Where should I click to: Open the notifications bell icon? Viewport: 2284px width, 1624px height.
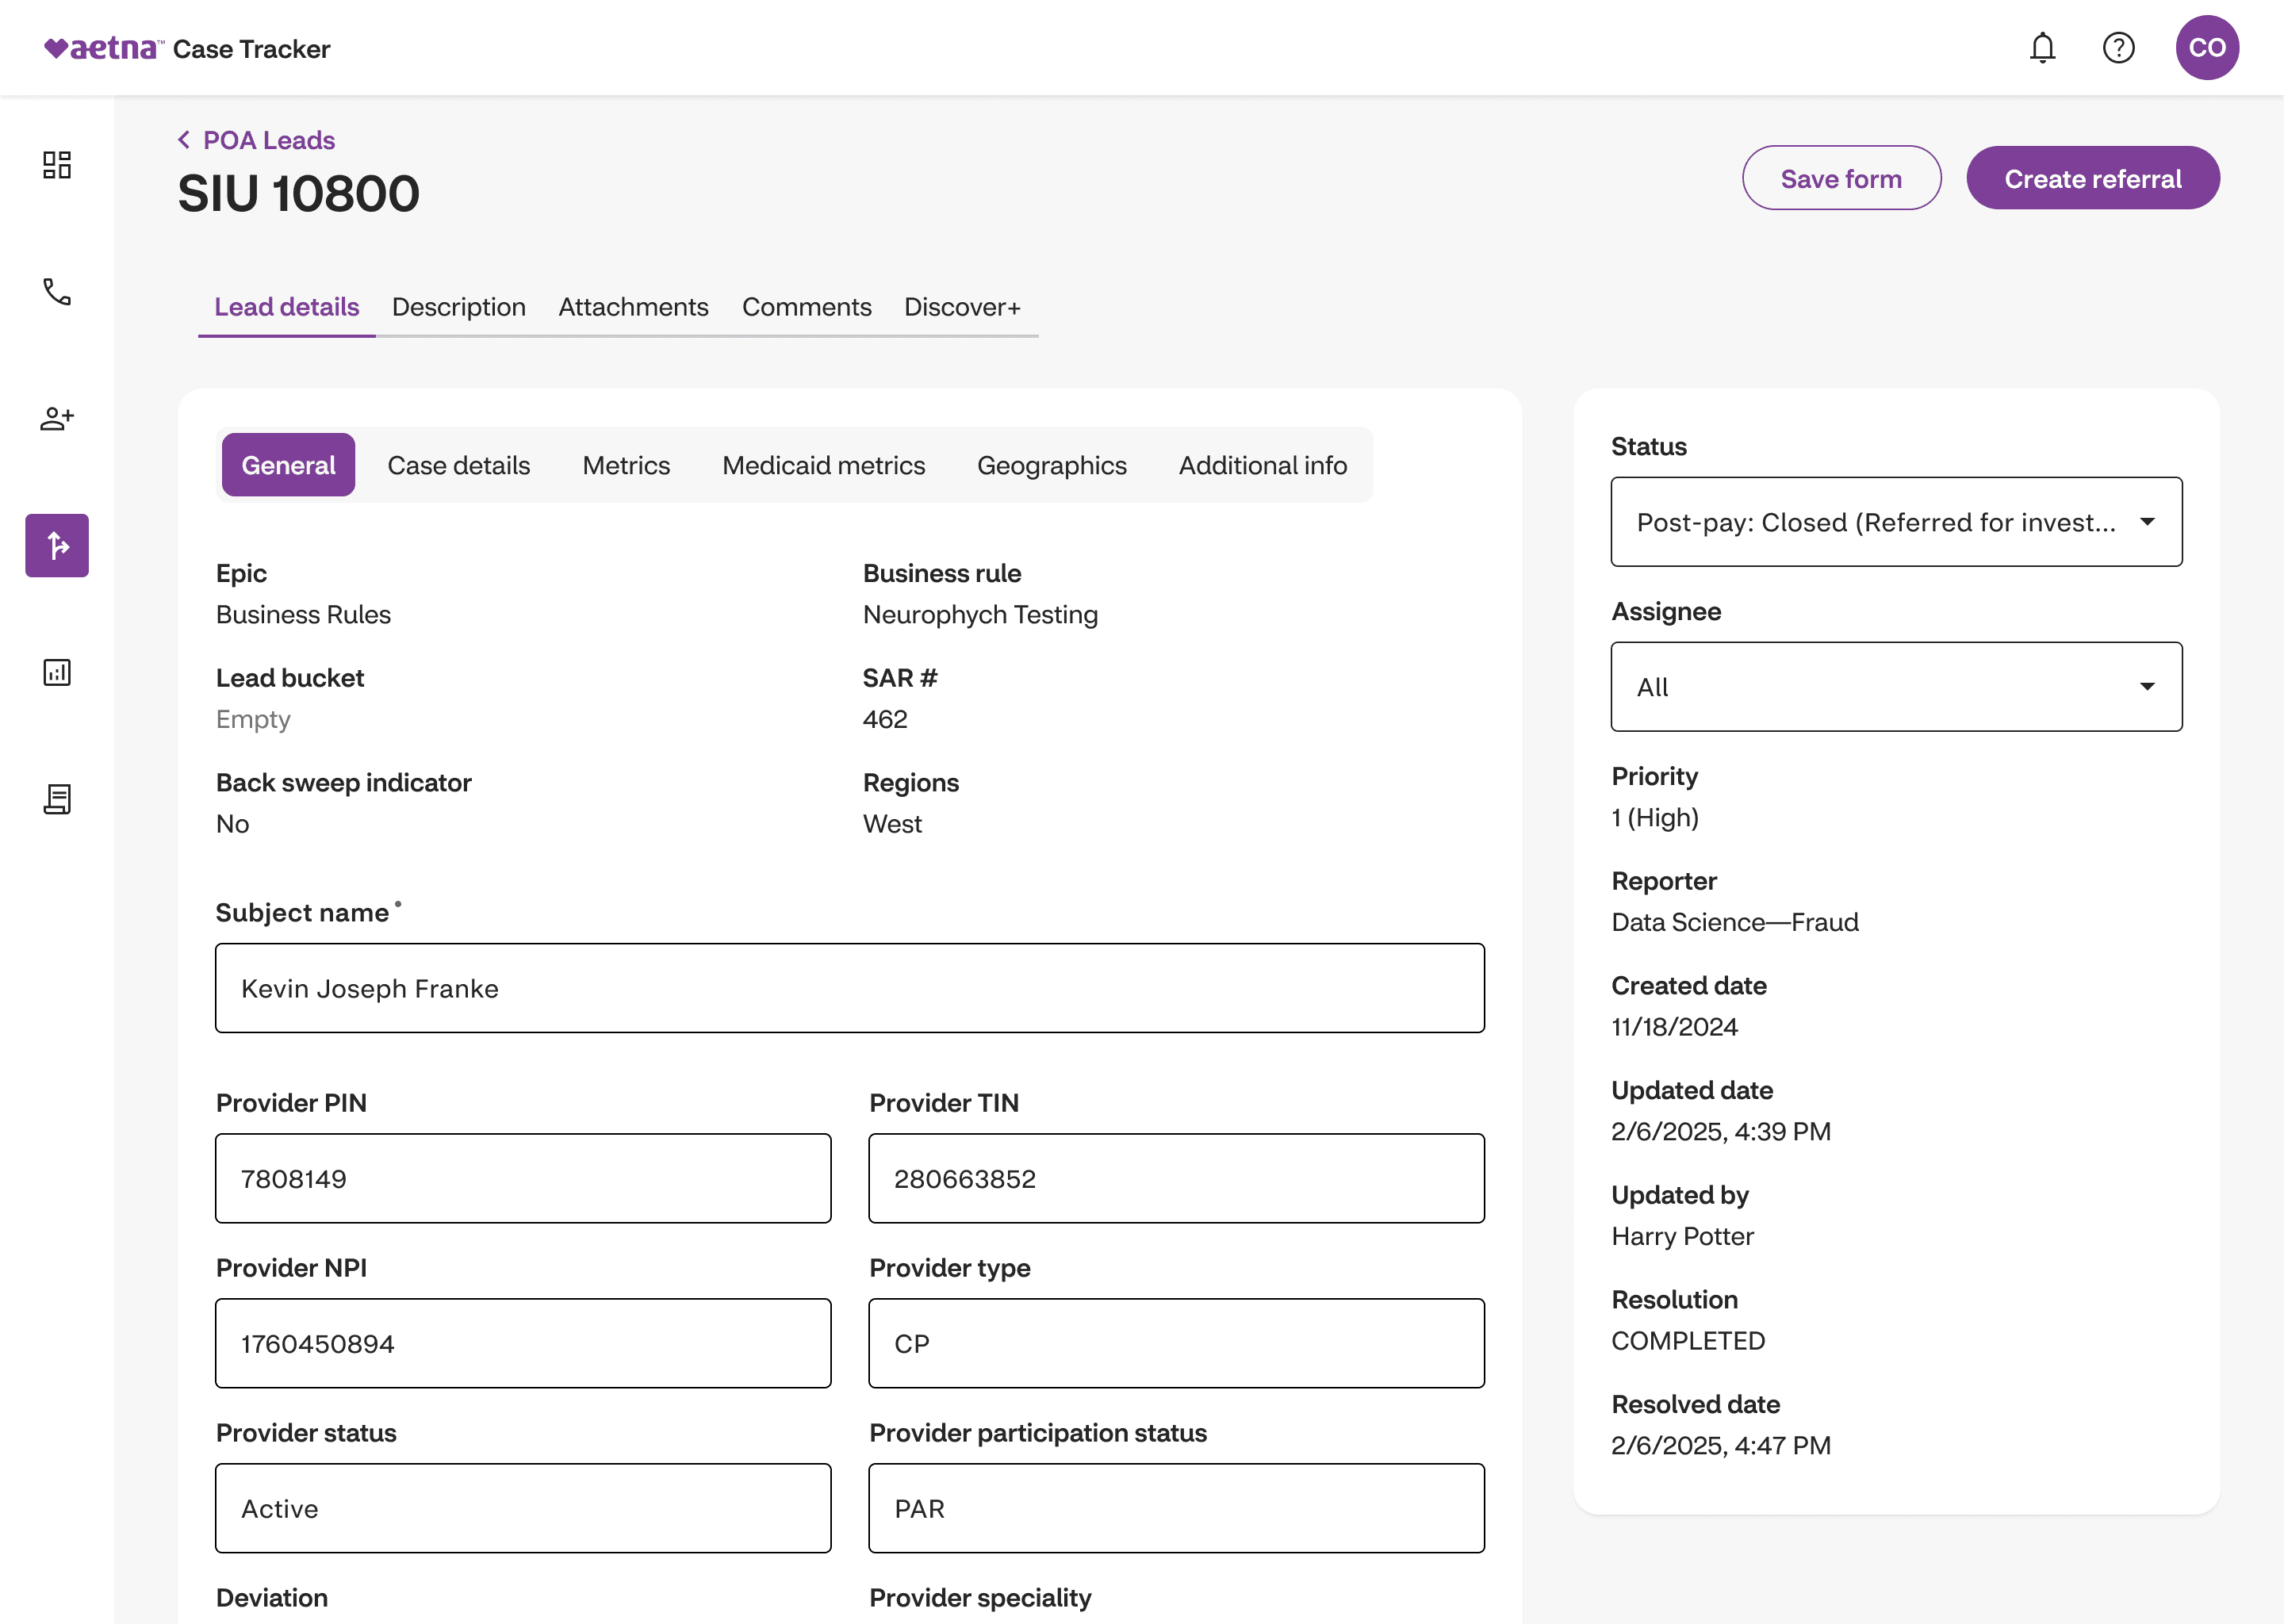2042,48
